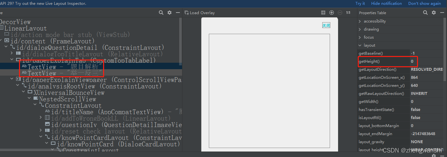Viewport: 447px width, 157px height.
Task: Click Hide notification link
Action: [x=386, y=4]
